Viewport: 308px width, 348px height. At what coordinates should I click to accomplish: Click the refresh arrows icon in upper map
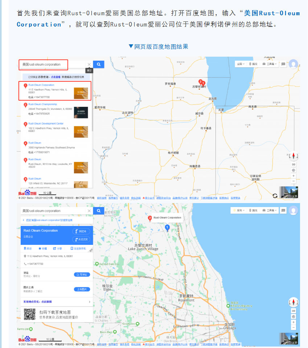pyautogui.click(x=275, y=196)
